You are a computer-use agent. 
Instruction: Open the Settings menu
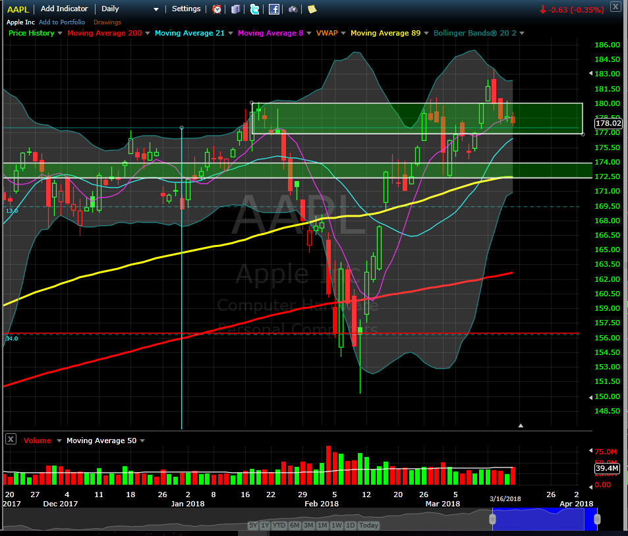point(186,9)
